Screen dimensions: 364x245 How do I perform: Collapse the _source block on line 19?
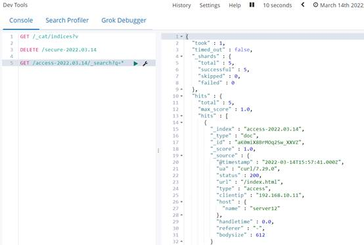pyautogui.click(x=181, y=155)
